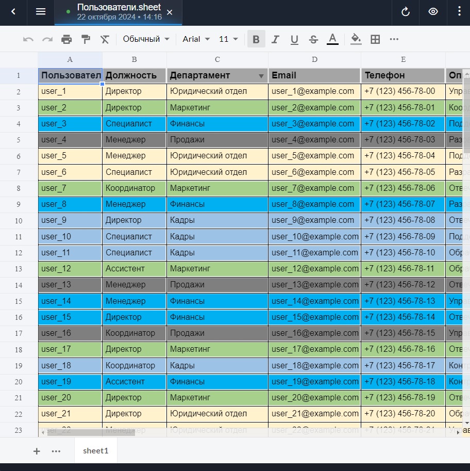Select the Координатор cell in user_7 row
Image resolution: width=470 pixels, height=471 pixels.
(x=134, y=188)
